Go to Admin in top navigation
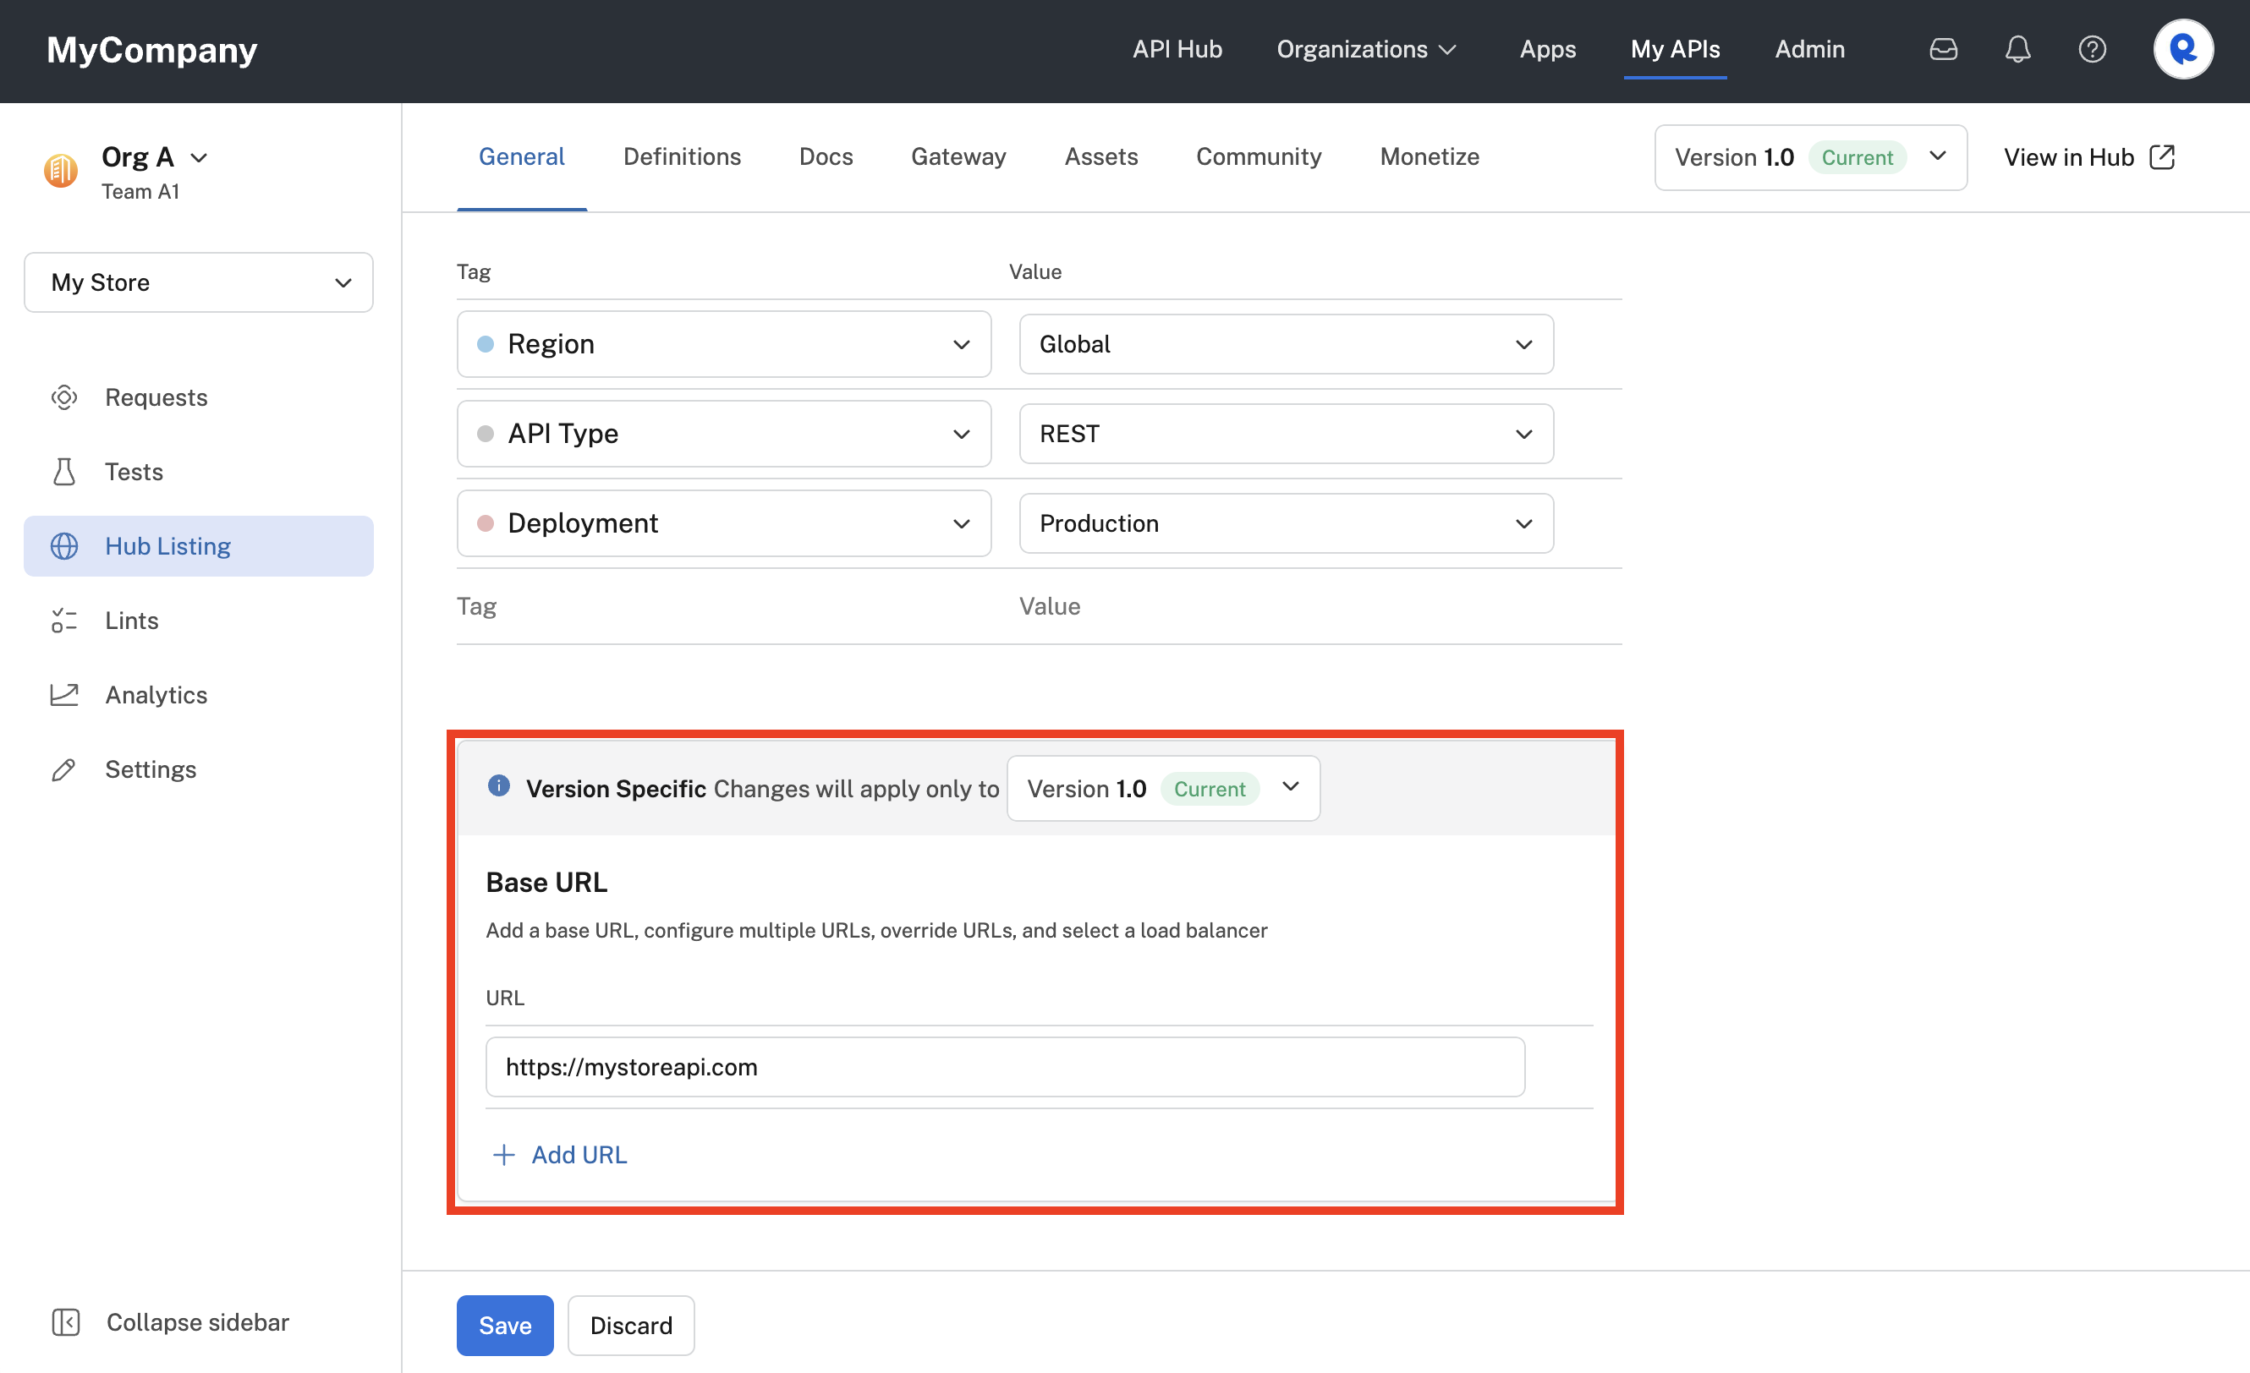Image resolution: width=2250 pixels, height=1373 pixels. click(x=1810, y=49)
